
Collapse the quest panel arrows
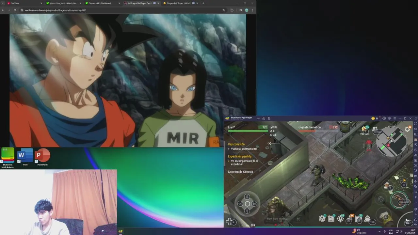tap(270, 143)
